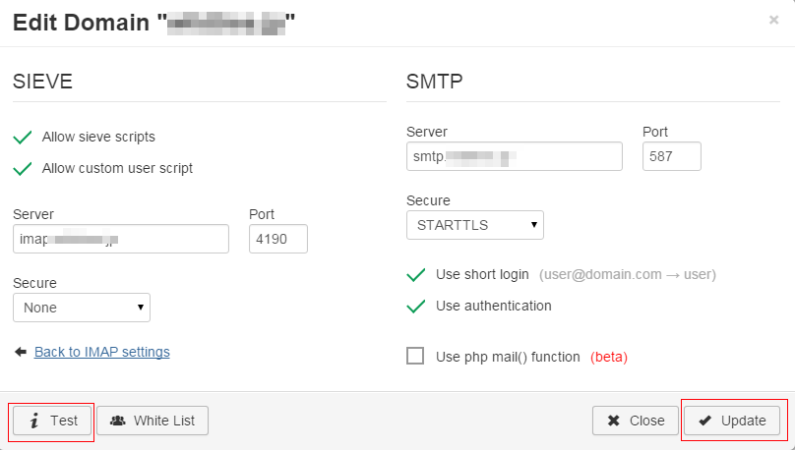This screenshot has height=450, width=795.
Task: Toggle Use authentication checkbox
Action: tap(416, 307)
